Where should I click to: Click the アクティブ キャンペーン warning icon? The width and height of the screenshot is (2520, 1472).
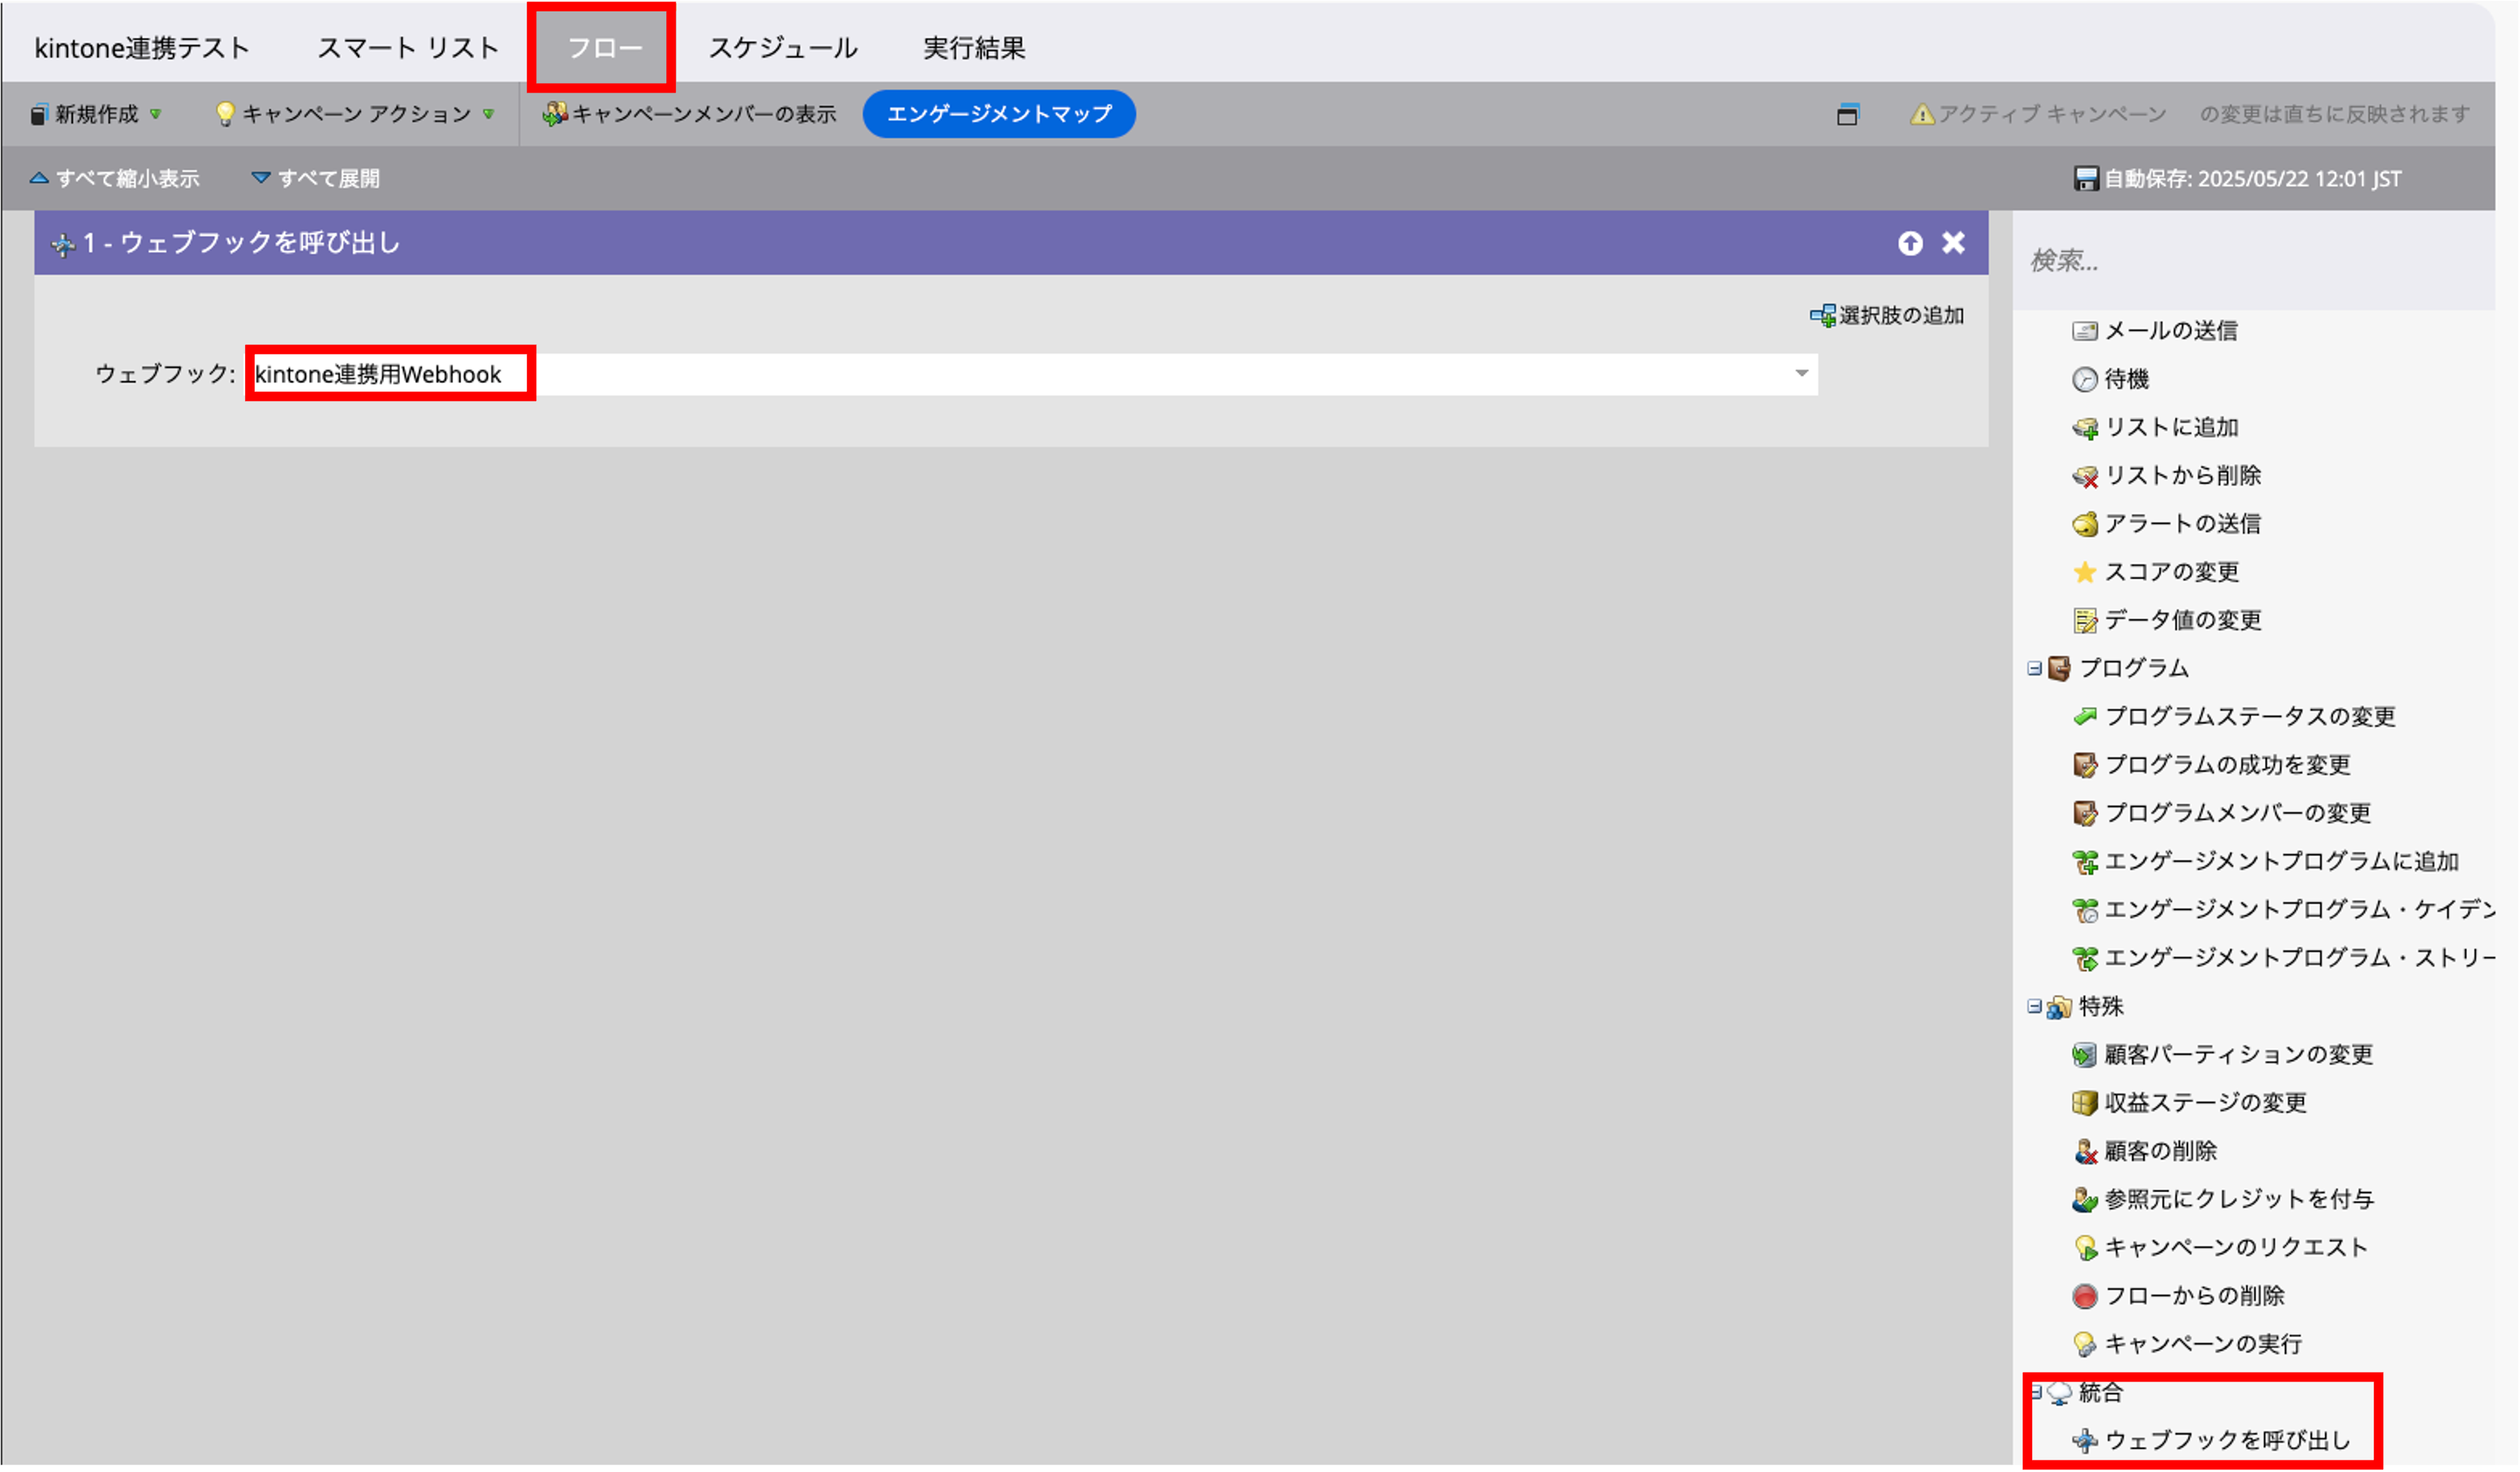(x=1922, y=114)
